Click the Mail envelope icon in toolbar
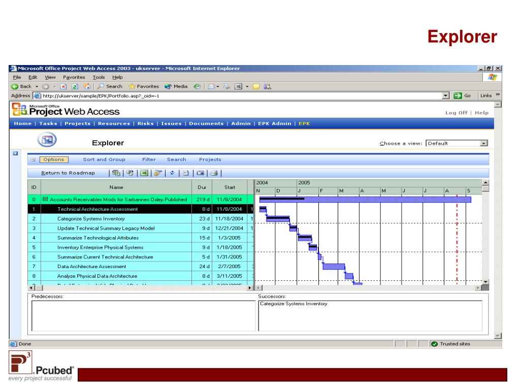The image size is (520, 390). [212, 86]
